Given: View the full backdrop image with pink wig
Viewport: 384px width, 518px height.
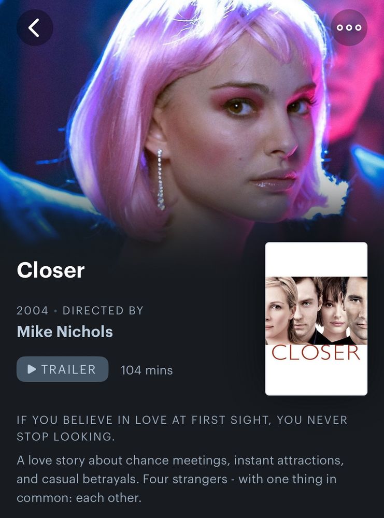Looking at the screenshot, I should point(192,119).
